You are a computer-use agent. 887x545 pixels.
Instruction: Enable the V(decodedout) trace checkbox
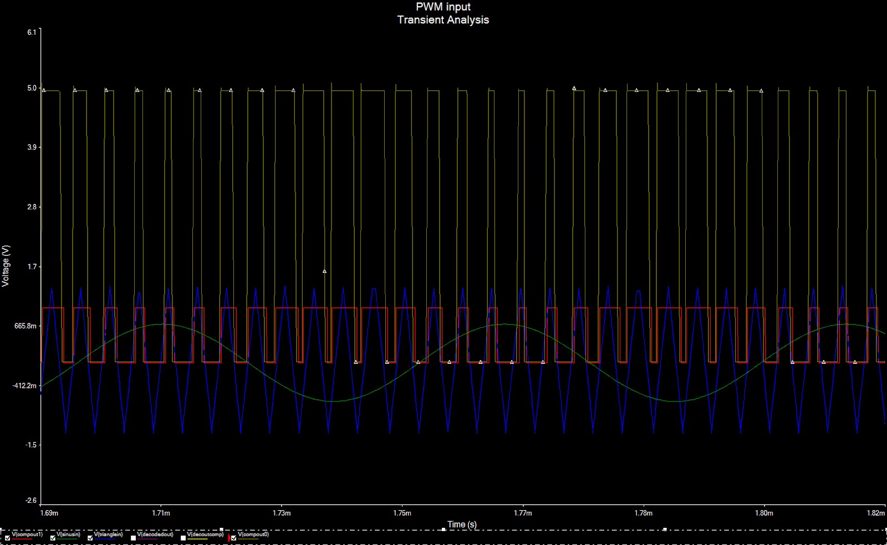132,537
